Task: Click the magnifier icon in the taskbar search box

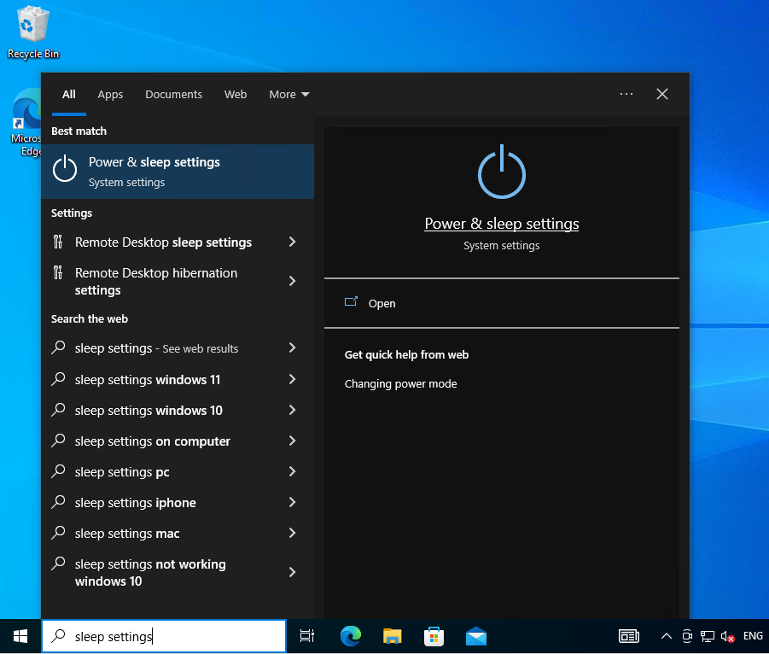Action: tap(58, 635)
